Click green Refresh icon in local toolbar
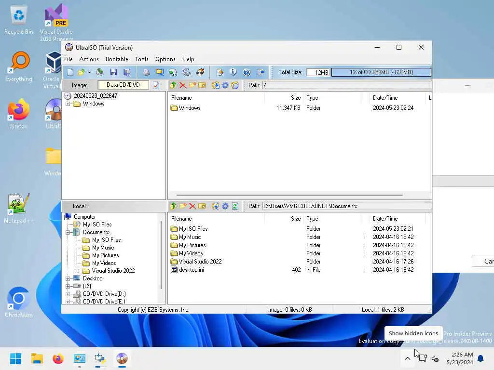 [x=235, y=206]
